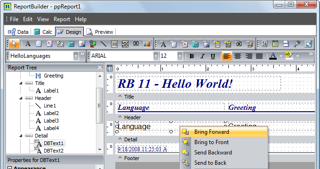
Task: Open the File menu
Action: [14, 19]
